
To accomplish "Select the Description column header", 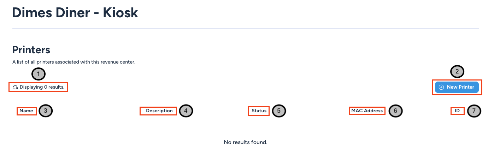I will click(159, 111).
